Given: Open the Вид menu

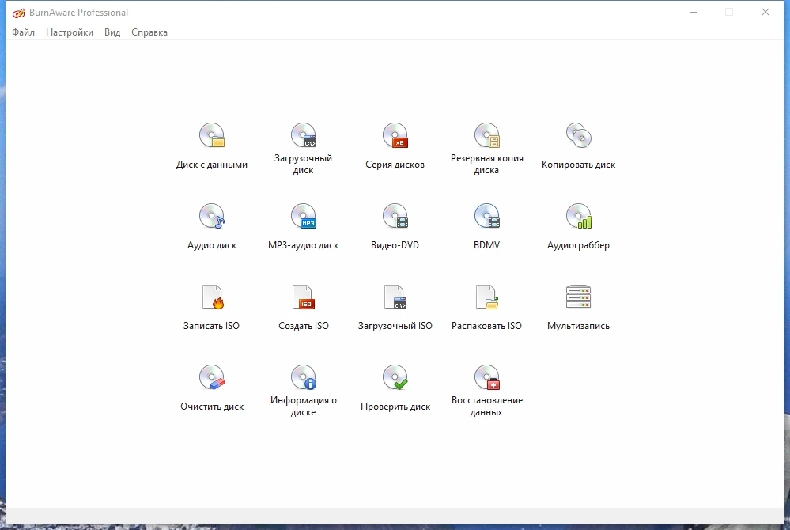Looking at the screenshot, I should tap(112, 32).
